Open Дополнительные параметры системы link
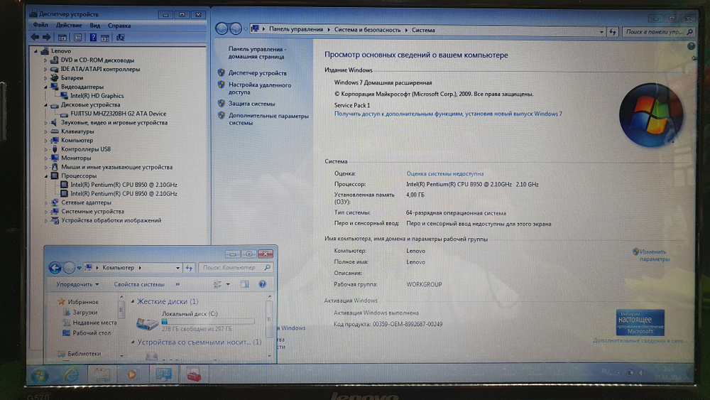Screen dimensions: 710x400 click(268, 119)
